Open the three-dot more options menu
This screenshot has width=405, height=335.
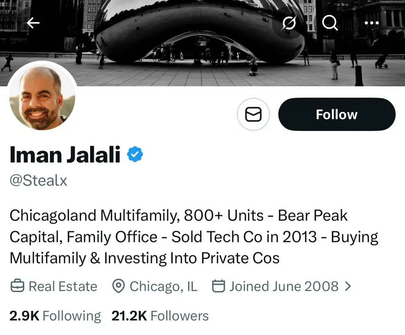coord(372,24)
